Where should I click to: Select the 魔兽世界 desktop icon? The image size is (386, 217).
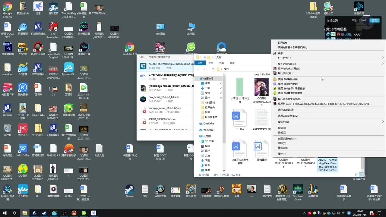point(283,192)
